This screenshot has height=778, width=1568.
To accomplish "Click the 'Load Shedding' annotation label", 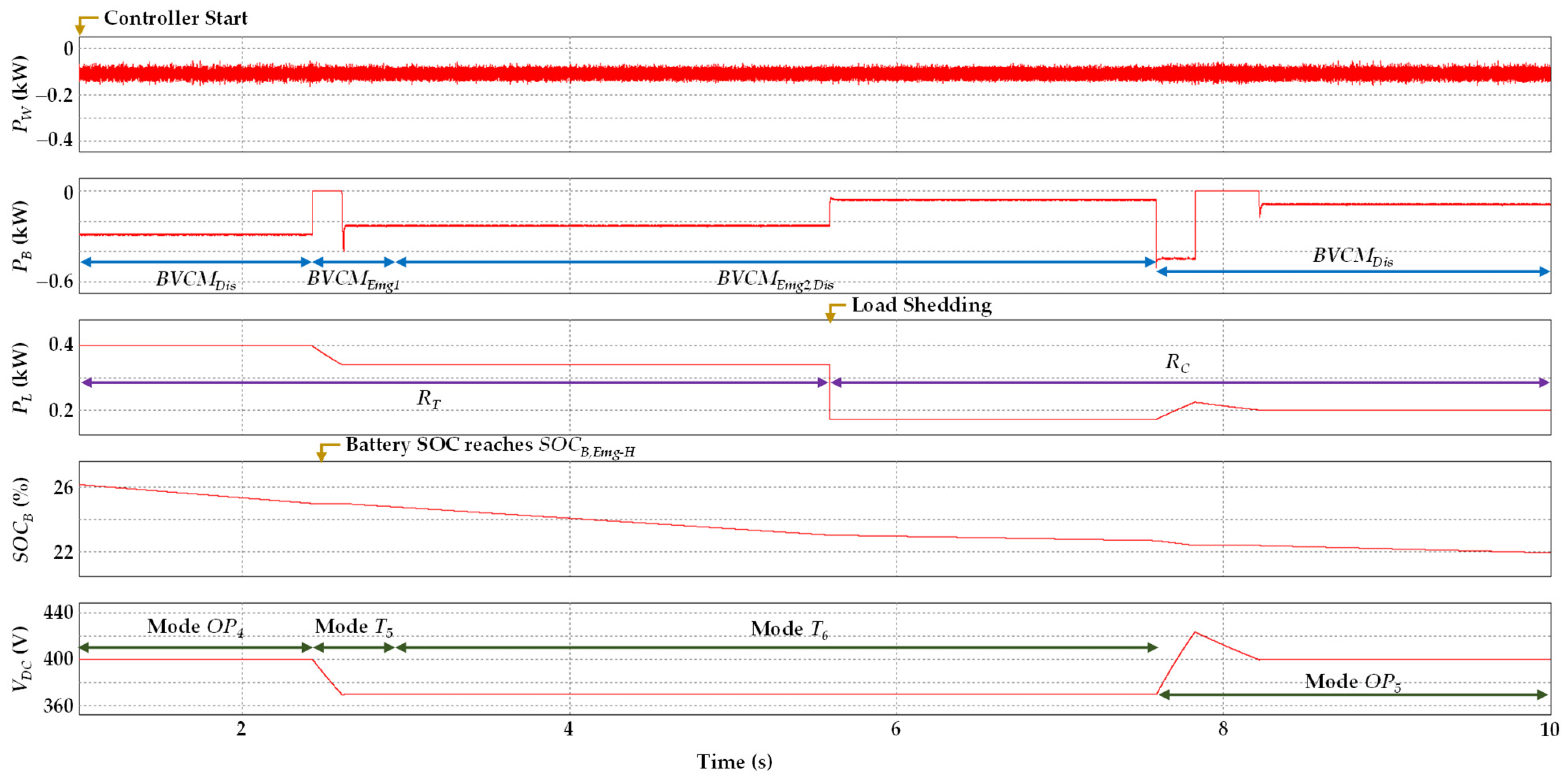I will click(x=922, y=305).
